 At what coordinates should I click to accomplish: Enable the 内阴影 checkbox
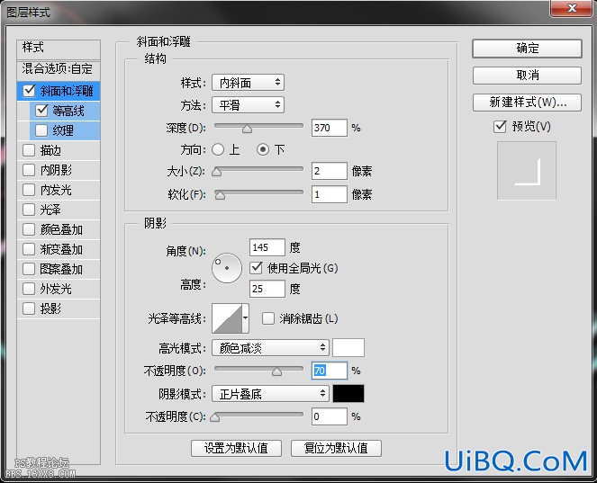click(29, 170)
